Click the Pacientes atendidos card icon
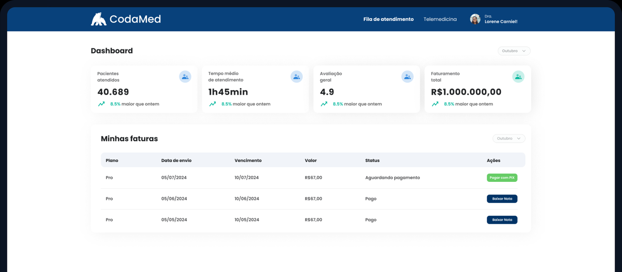 point(185,77)
